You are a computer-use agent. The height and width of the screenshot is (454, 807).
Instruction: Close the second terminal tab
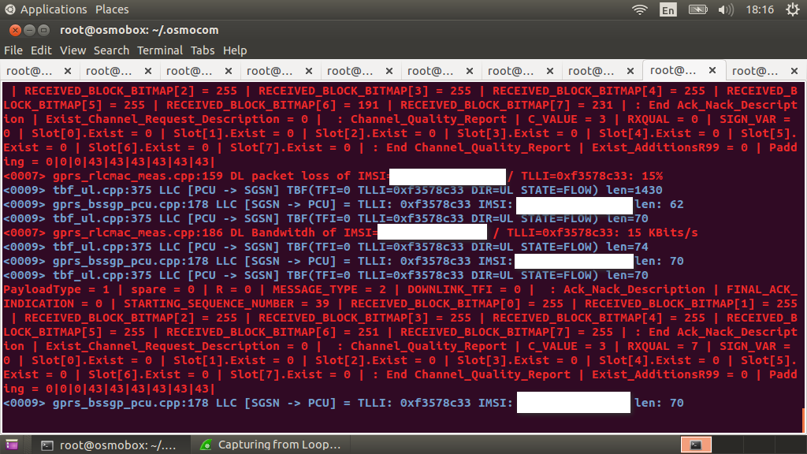(148, 71)
